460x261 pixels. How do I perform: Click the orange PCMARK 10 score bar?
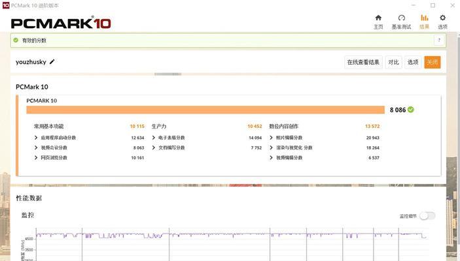205,110
